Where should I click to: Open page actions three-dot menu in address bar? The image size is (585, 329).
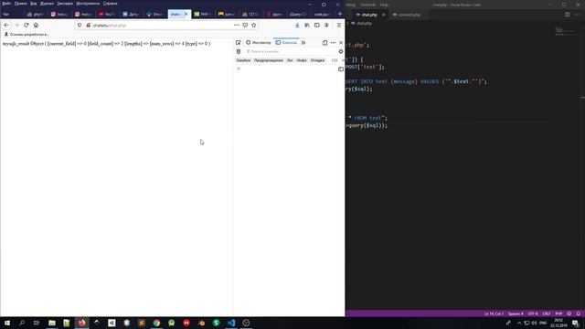click(237, 25)
